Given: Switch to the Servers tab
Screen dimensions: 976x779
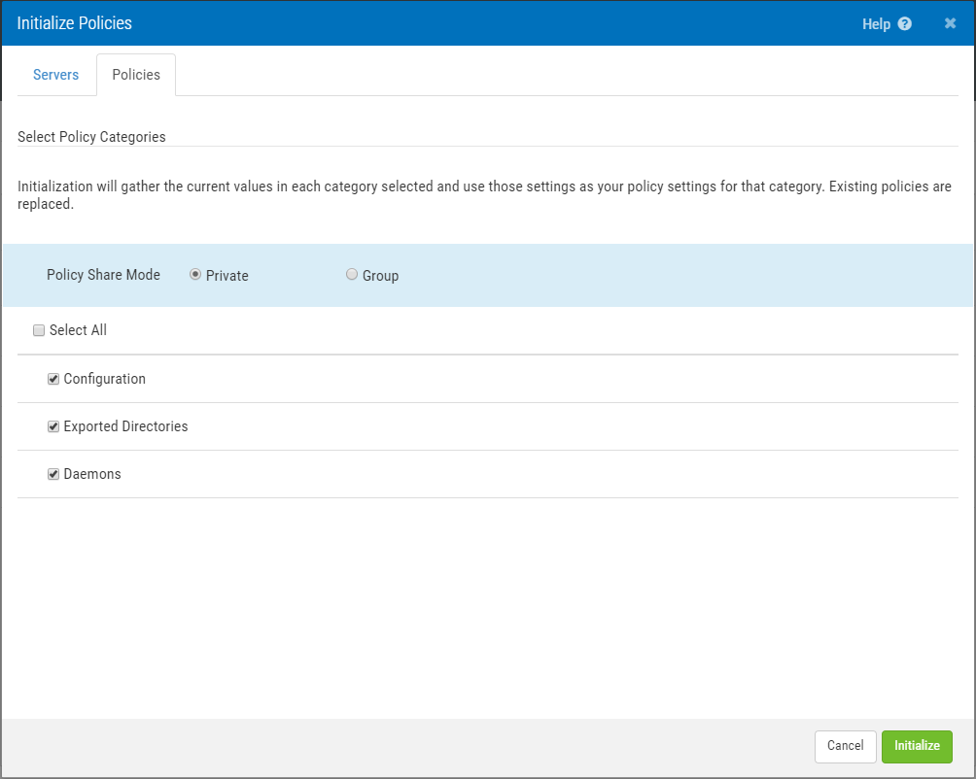Looking at the screenshot, I should (56, 75).
